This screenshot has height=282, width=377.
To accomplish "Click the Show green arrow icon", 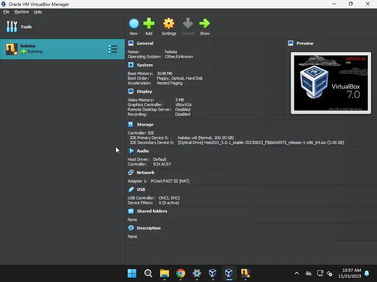I will tap(205, 23).
